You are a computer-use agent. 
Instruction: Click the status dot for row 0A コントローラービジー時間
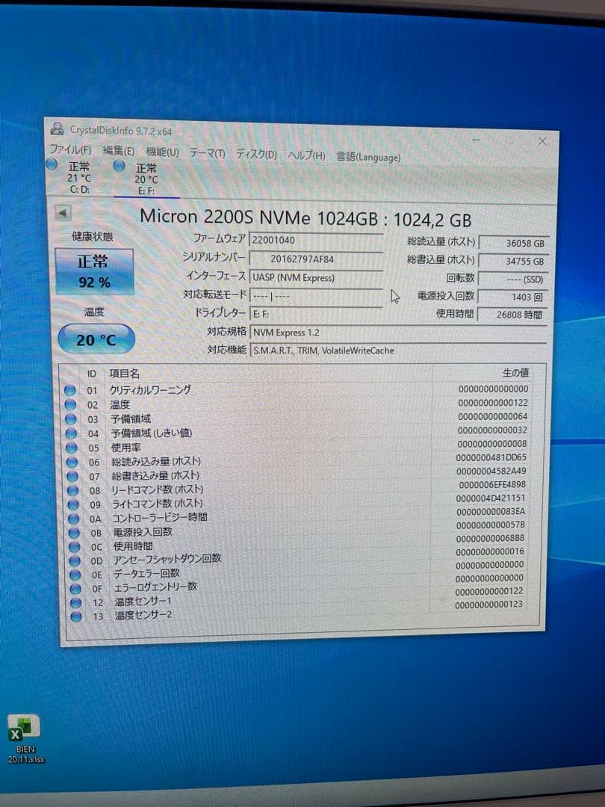pos(74,519)
